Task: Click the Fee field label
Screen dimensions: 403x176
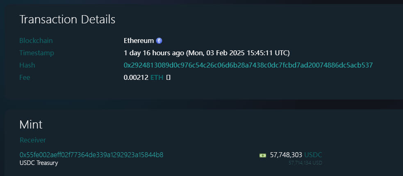Action: pyautogui.click(x=25, y=77)
